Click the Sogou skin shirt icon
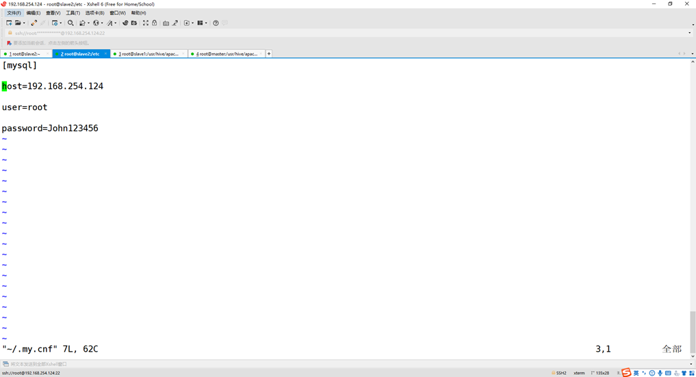 click(x=684, y=373)
